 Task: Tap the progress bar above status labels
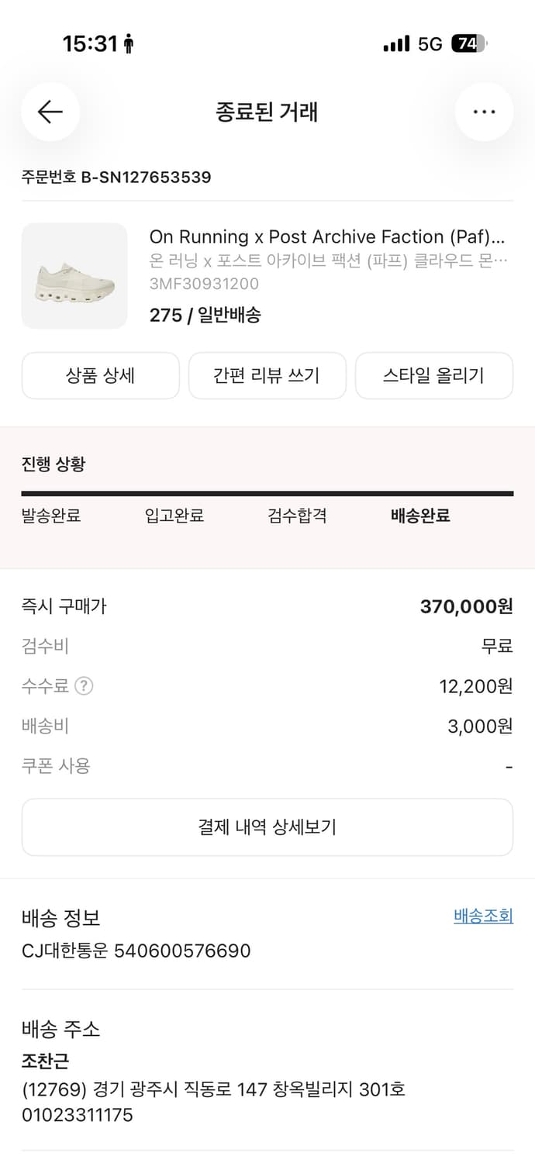[x=267, y=492]
